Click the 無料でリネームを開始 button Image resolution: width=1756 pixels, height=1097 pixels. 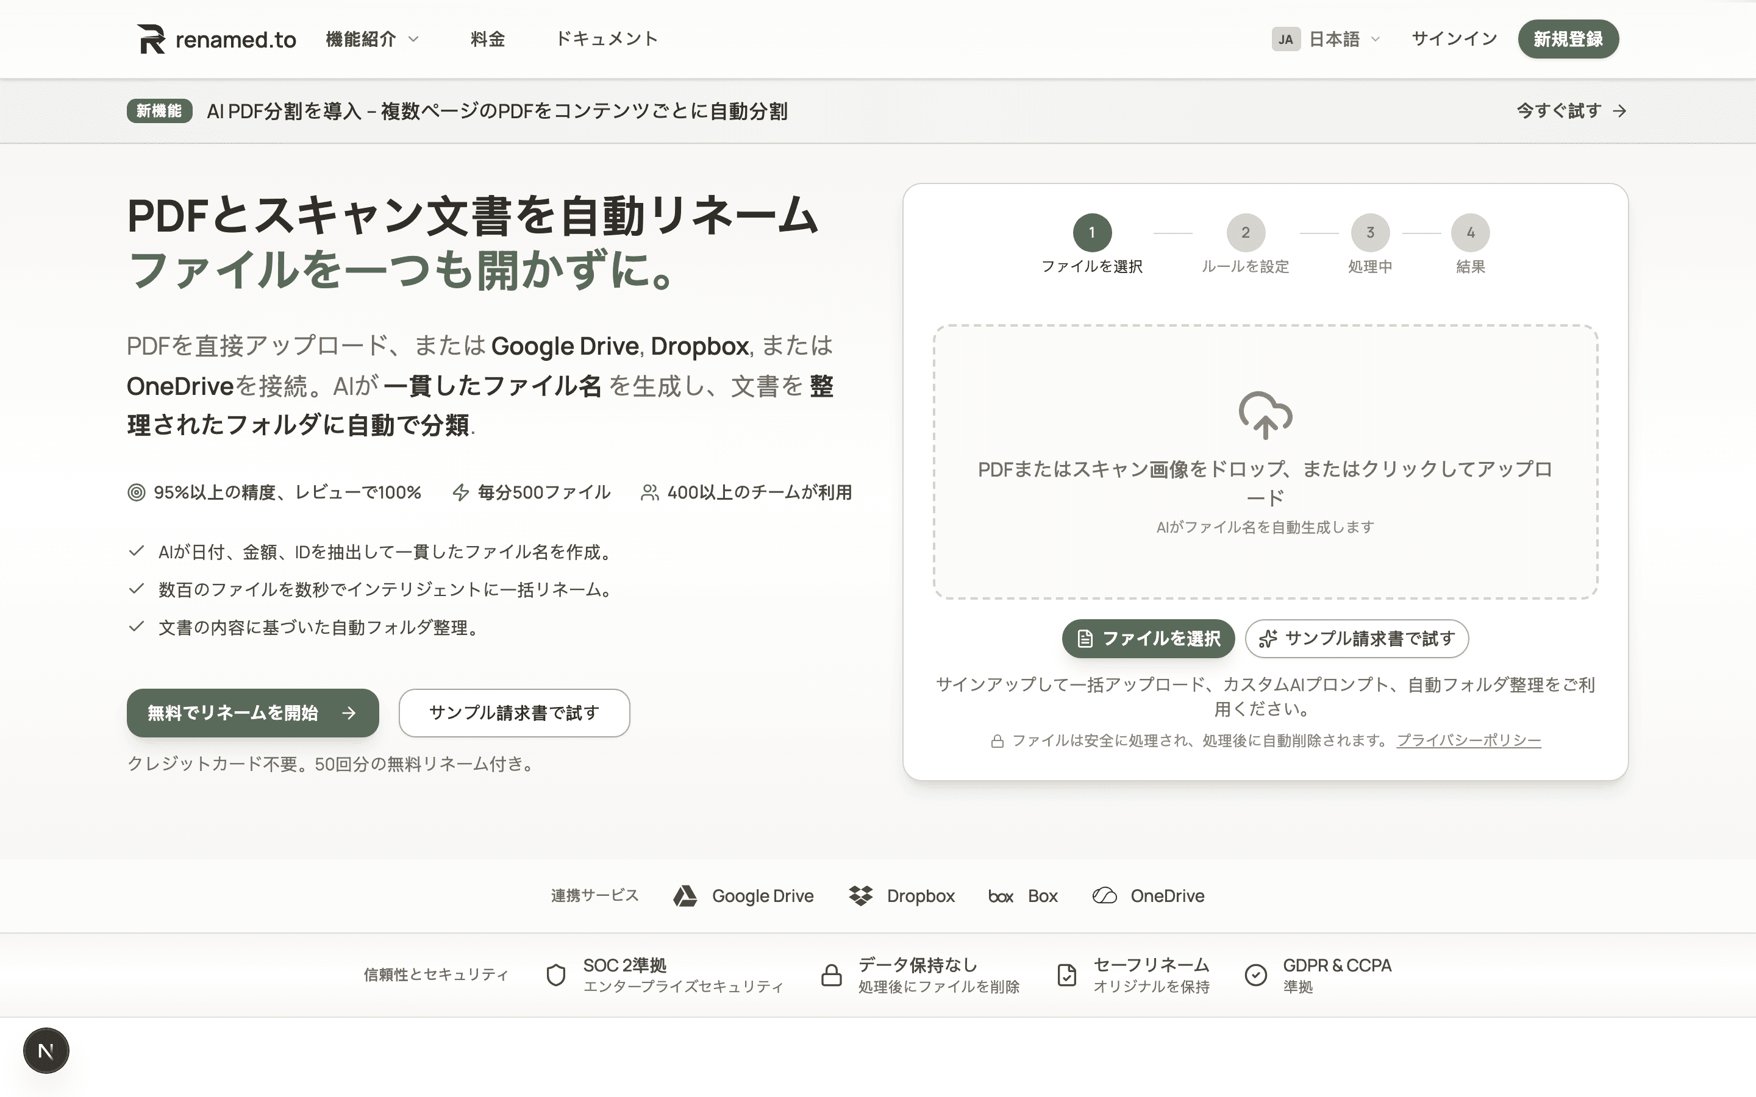coord(252,713)
